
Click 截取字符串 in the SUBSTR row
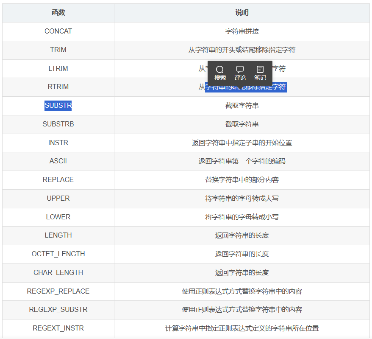[242, 106]
